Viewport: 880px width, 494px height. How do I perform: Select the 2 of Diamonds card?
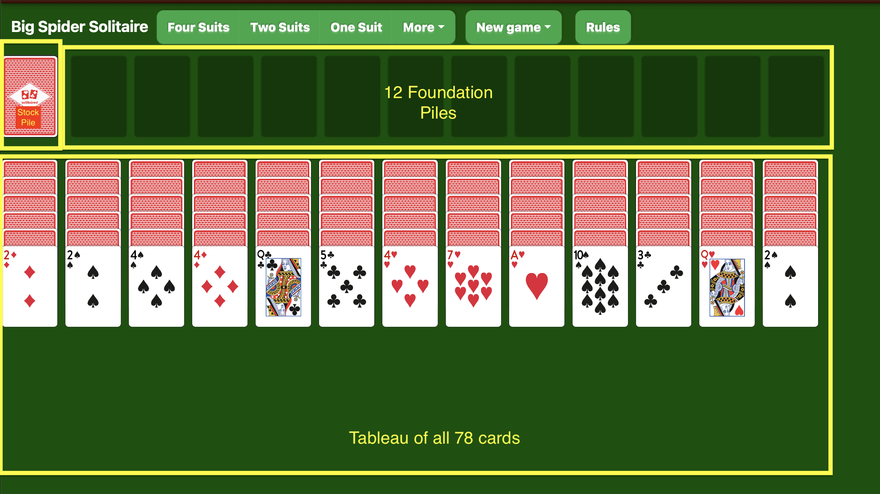(30, 284)
